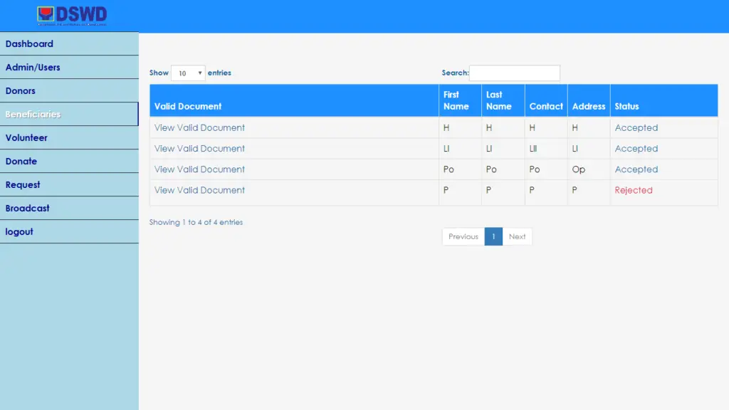Click the Previous pagination button
729x410 pixels.
463,236
